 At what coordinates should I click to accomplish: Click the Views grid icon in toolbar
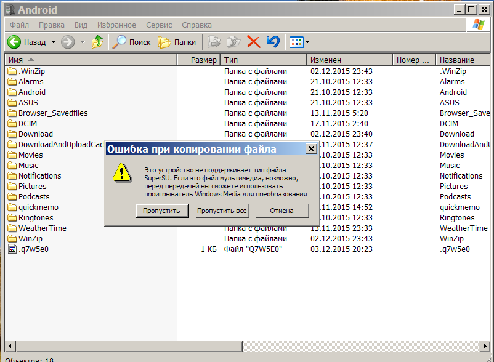click(296, 42)
